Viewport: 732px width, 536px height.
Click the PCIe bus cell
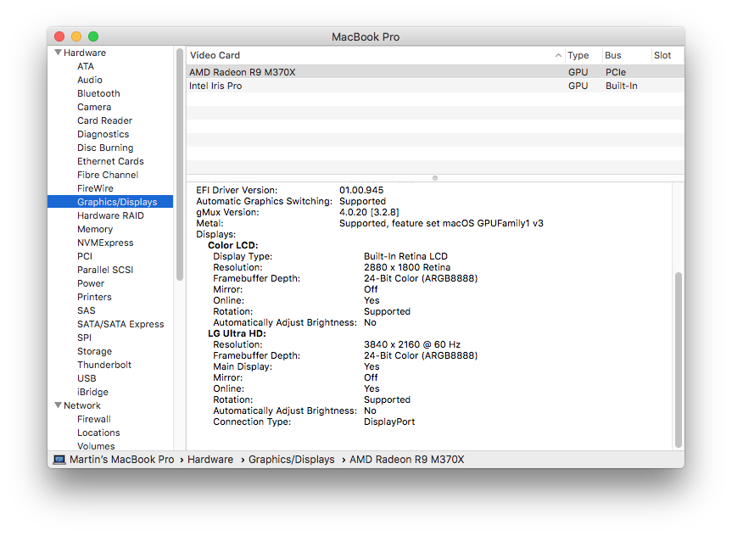point(615,72)
